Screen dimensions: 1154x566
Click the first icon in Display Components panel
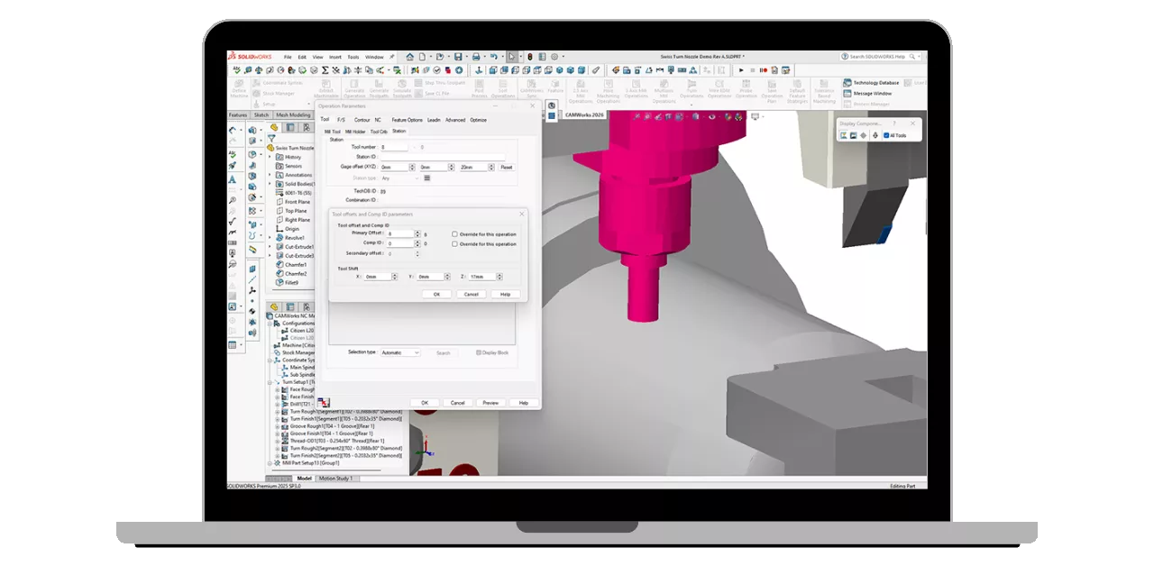click(844, 135)
